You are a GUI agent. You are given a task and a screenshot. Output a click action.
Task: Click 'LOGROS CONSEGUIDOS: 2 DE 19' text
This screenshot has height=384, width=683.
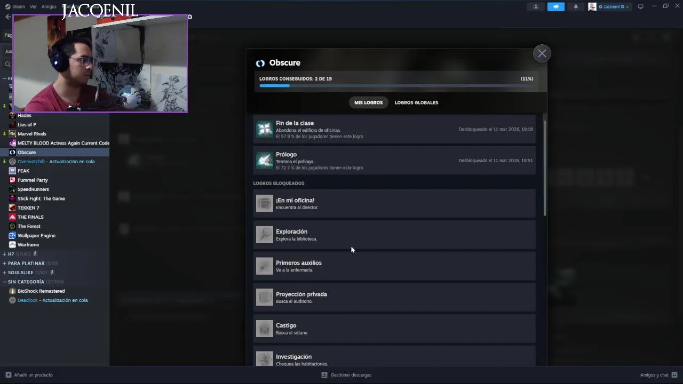[296, 78]
